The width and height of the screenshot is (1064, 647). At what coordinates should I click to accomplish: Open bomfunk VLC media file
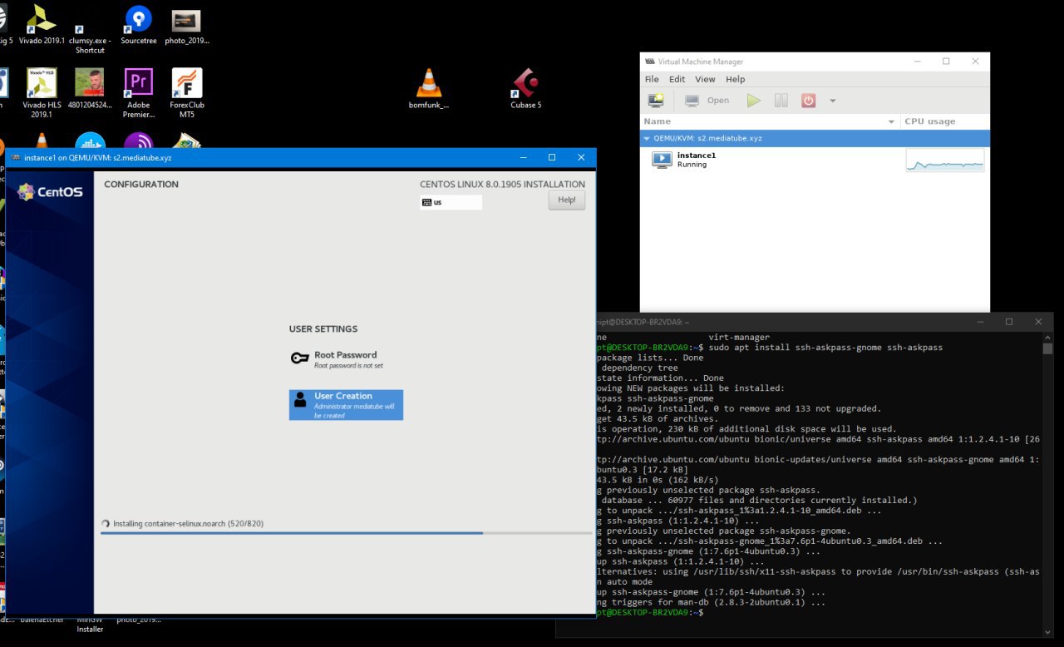click(429, 89)
